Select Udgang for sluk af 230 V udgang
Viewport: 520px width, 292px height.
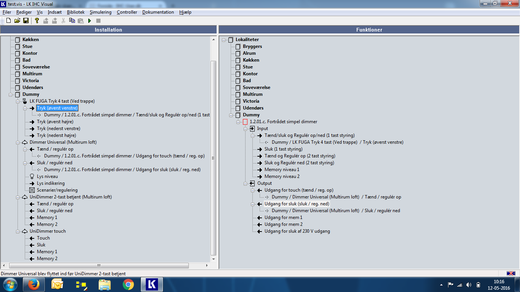pos(297,231)
